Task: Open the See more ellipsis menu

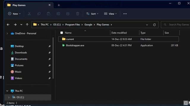Action: point(125,14)
